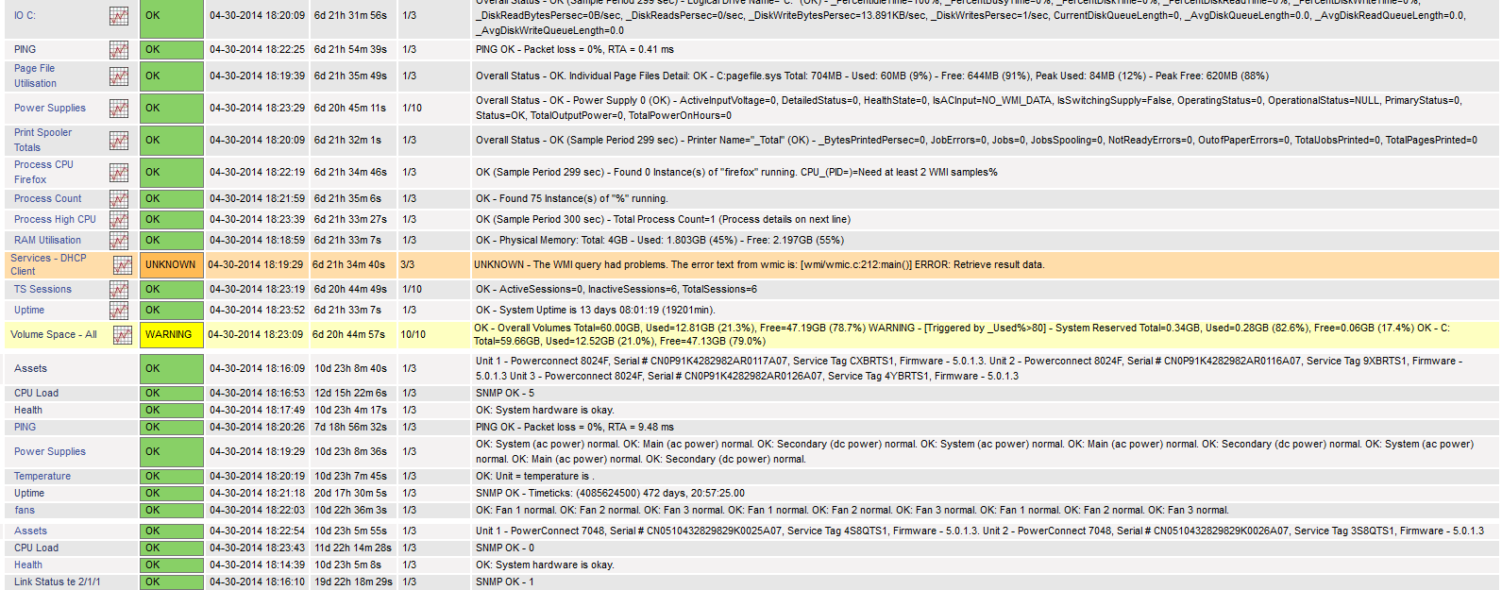This screenshot has width=1502, height=590.
Task: Open the Volume Space - All service link
Action: pyautogui.click(x=54, y=335)
